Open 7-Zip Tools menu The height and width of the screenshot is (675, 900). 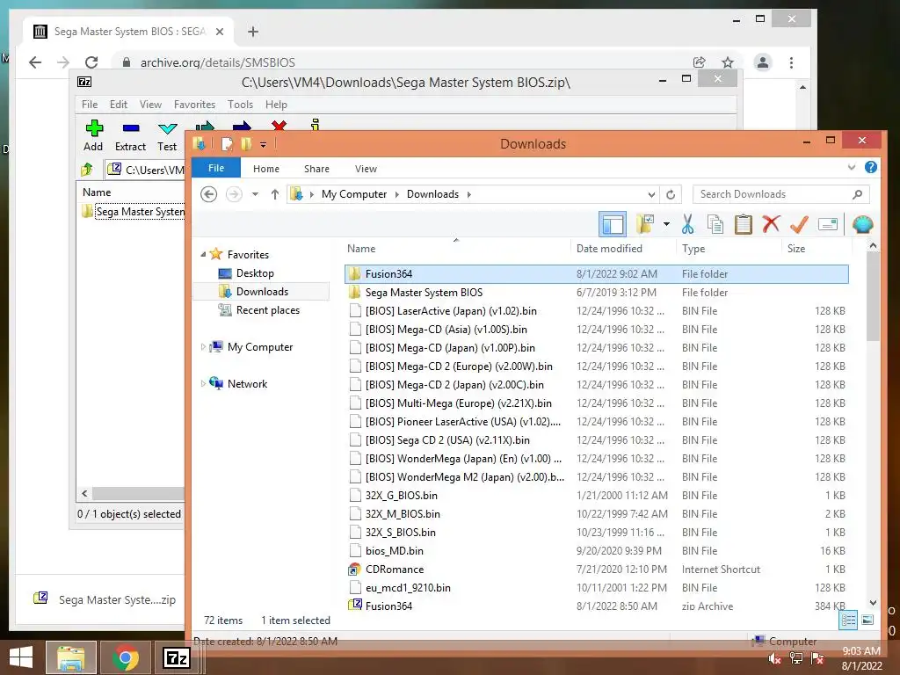click(240, 105)
